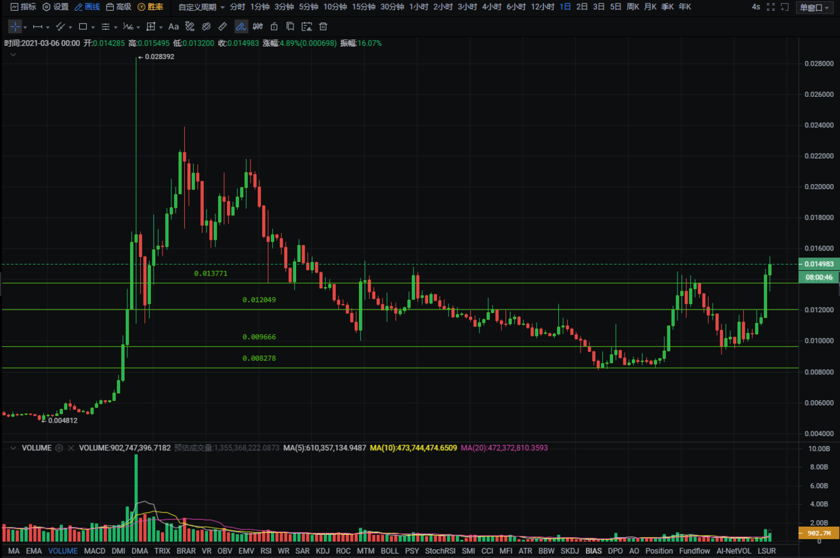This screenshot has height=558, width=840.
Task: Open the 设置 settings button
Action: pyautogui.click(x=56, y=7)
